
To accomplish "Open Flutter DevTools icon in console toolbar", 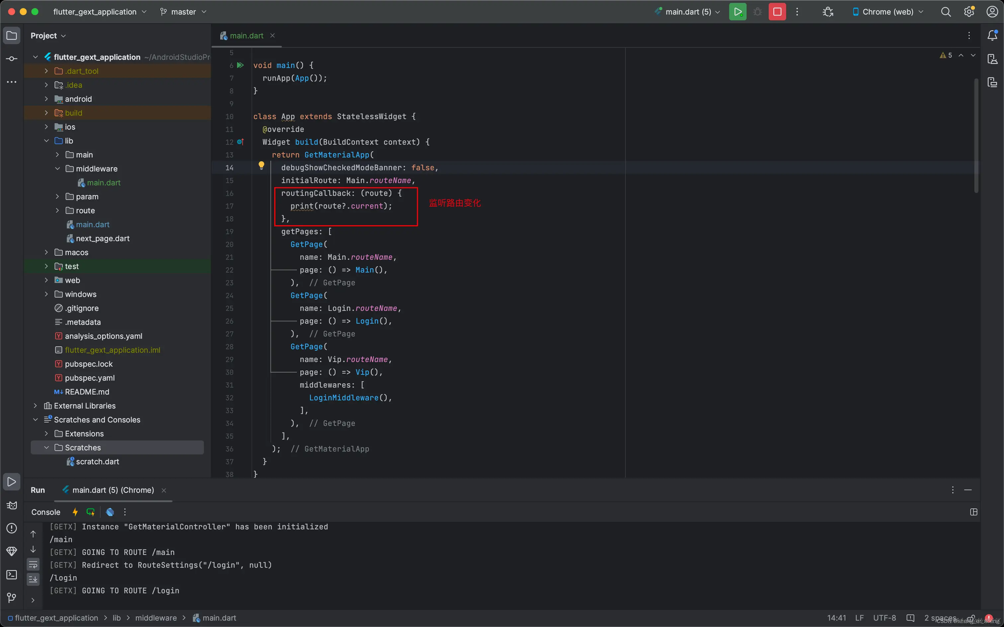I will coord(110,512).
